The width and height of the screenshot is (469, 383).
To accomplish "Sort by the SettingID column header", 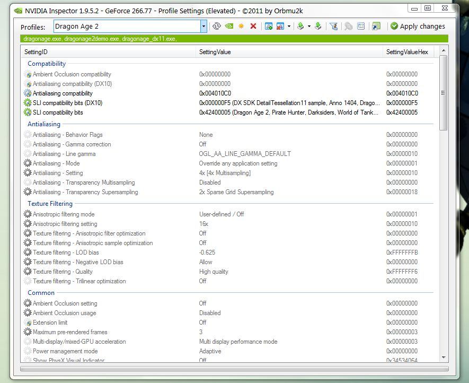I will click(108, 52).
